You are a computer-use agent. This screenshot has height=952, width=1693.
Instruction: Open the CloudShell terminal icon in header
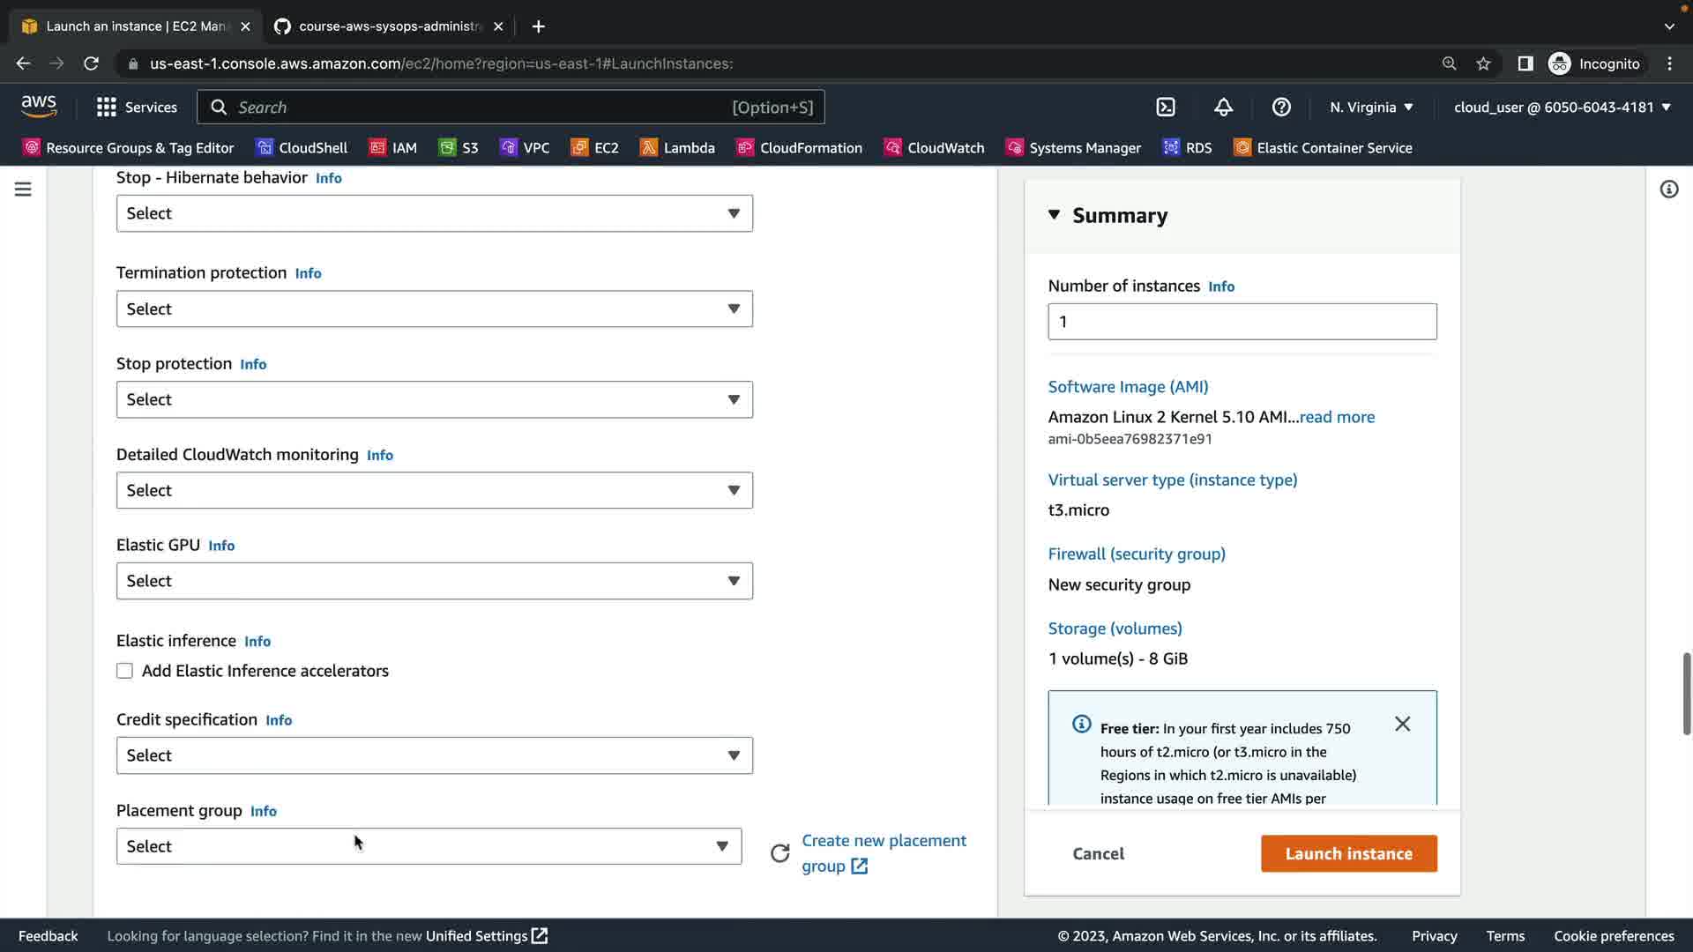coord(1166,107)
